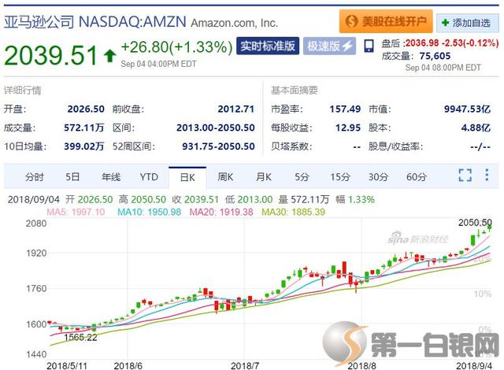
Task: Select the 5日 chart tab
Action: pyautogui.click(x=72, y=177)
